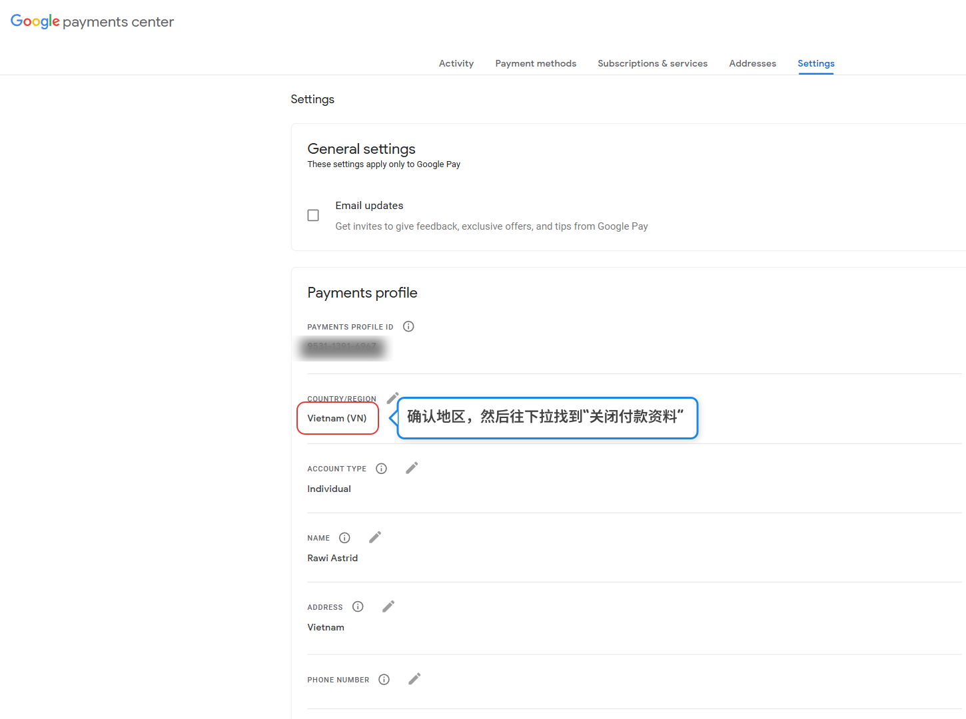The height and width of the screenshot is (719, 966).
Task: Click the Google payments center logo
Action: click(92, 21)
